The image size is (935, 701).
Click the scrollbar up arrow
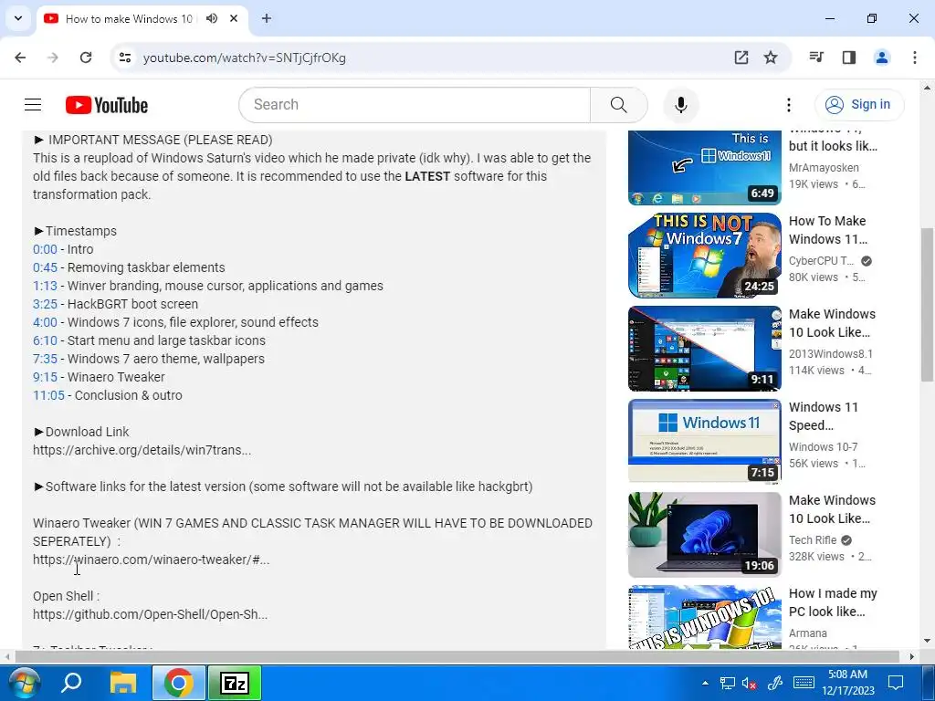pyautogui.click(x=928, y=88)
